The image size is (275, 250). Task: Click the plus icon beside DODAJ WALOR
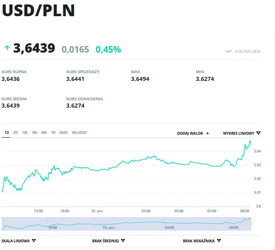(208, 133)
